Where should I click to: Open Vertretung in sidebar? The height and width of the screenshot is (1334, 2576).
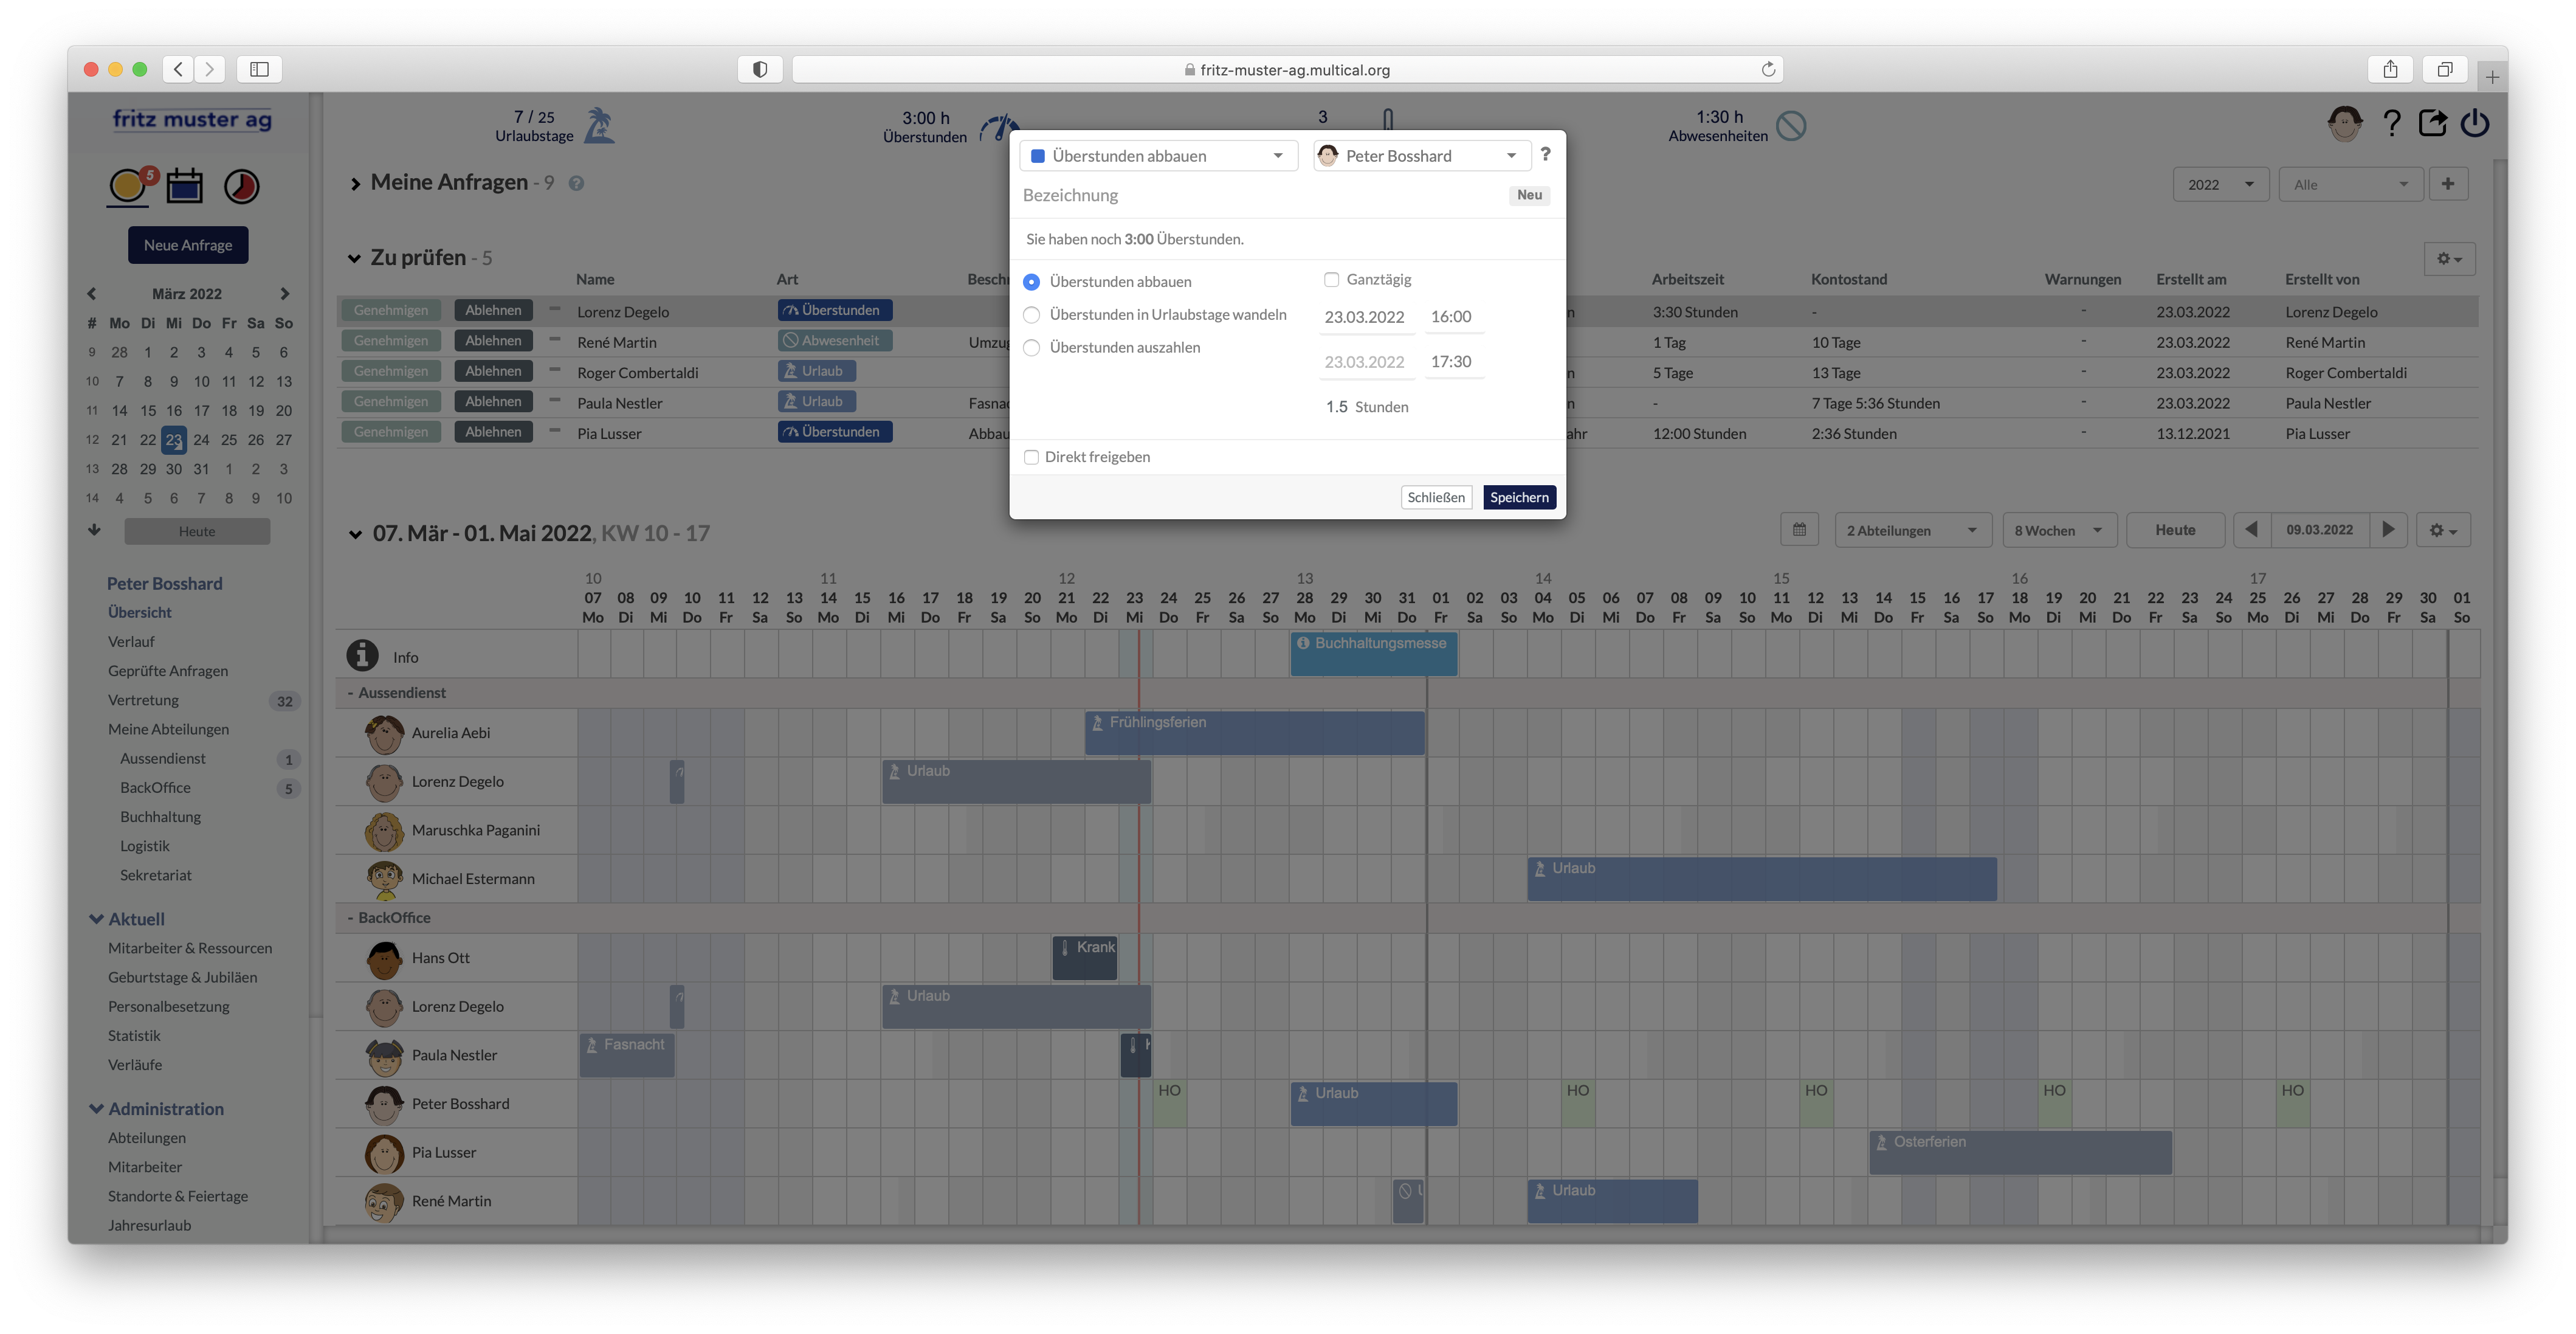point(143,700)
